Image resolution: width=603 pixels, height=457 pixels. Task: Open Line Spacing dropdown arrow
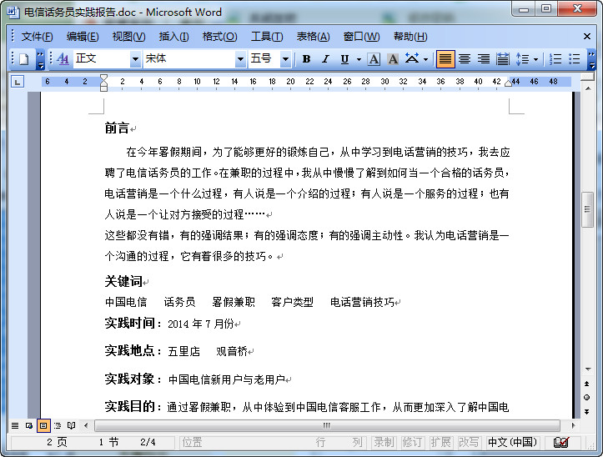[x=535, y=59]
